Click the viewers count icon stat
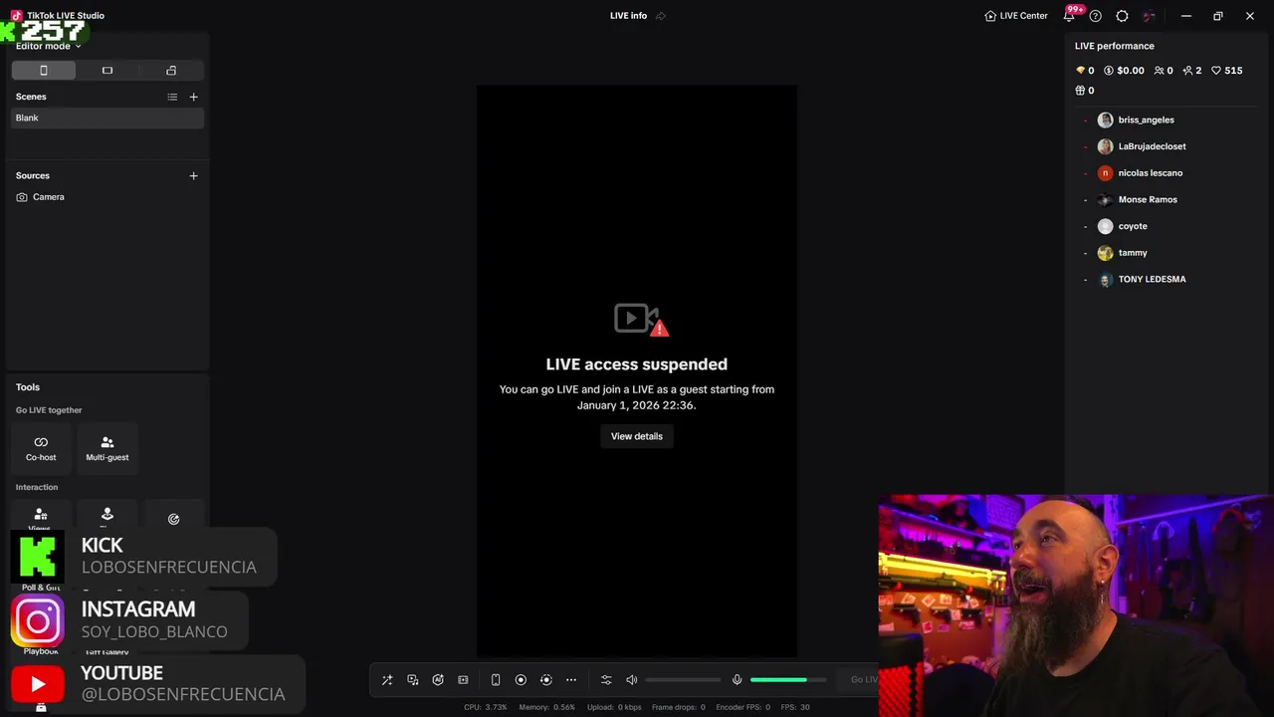The height and width of the screenshot is (717, 1274). tap(1164, 71)
